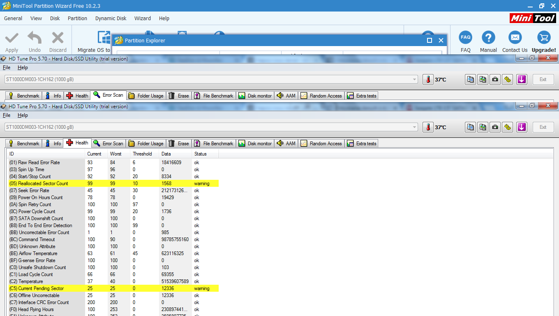The width and height of the screenshot is (559, 316).
Task: Select the (09) Power On Hours Count row
Action: tap(113, 197)
